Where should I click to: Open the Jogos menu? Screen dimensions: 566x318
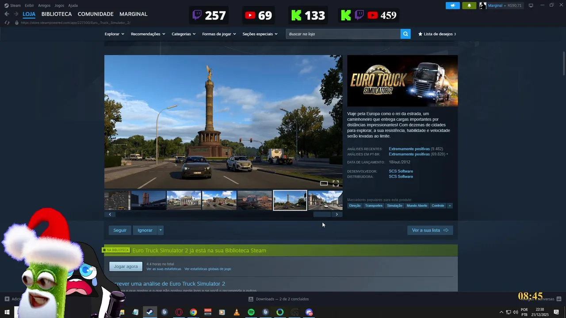(x=59, y=5)
